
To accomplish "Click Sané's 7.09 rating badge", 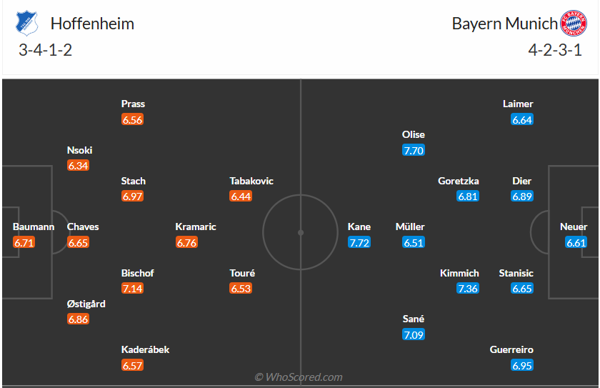I will pyautogui.click(x=414, y=334).
